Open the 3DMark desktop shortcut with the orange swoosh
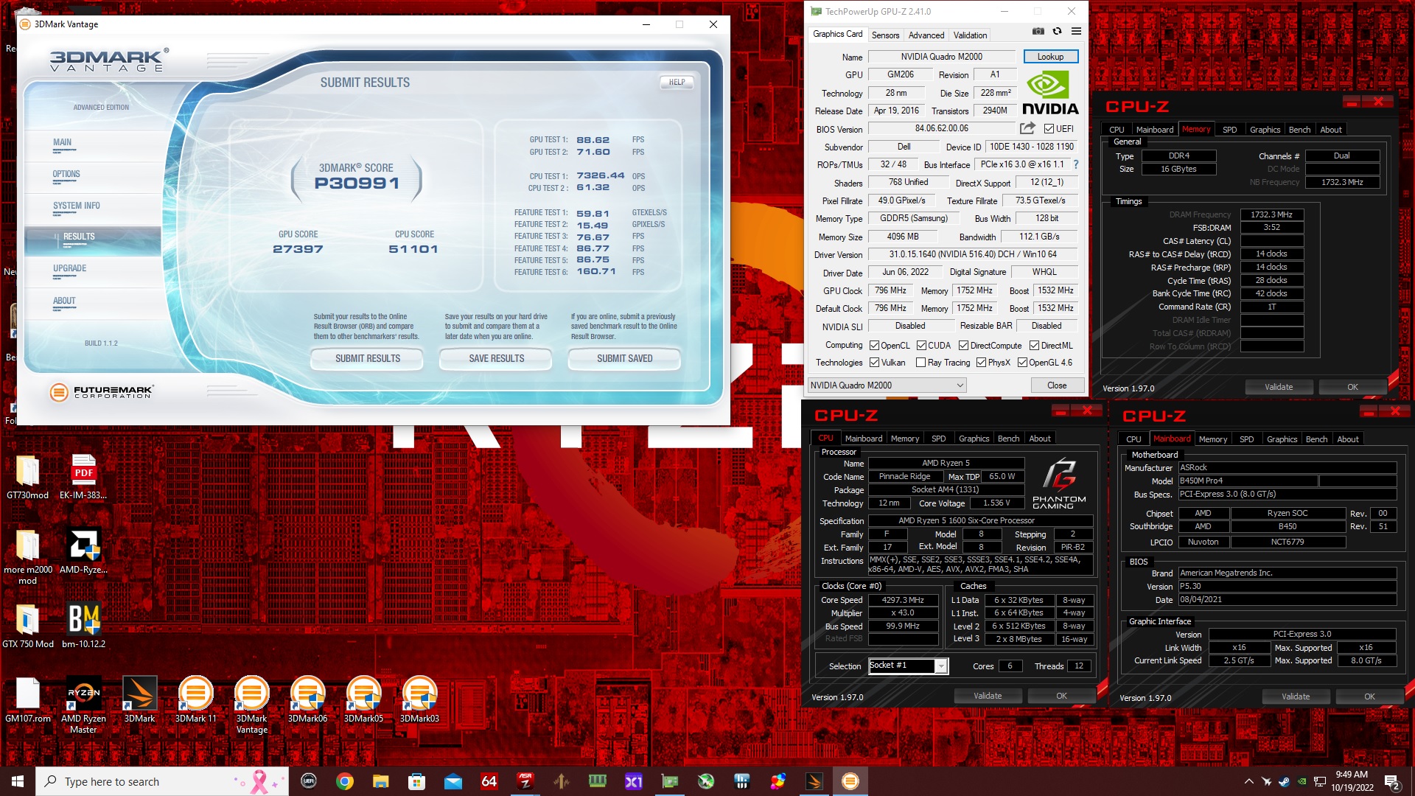The height and width of the screenshot is (796, 1415). click(x=139, y=700)
